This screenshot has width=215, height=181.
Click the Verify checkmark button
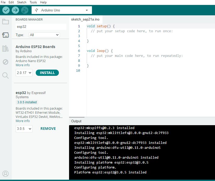click(x=6, y=10)
